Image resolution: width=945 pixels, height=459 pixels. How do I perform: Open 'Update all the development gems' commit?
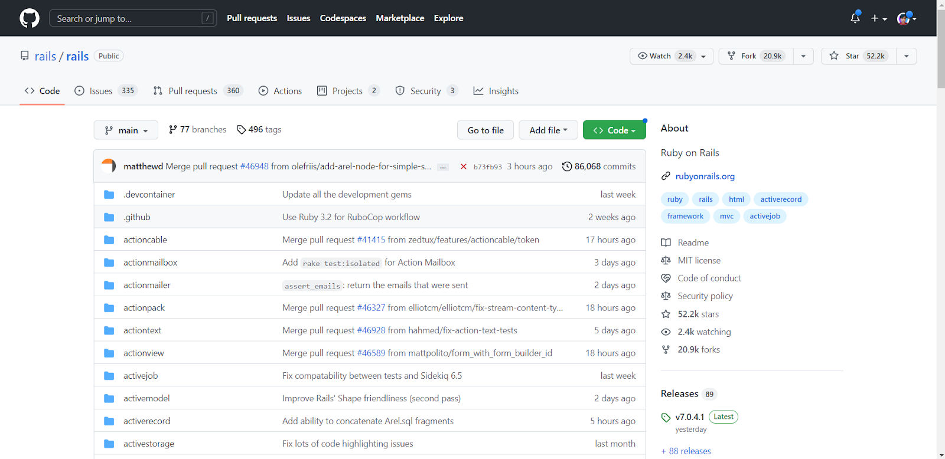click(x=347, y=194)
